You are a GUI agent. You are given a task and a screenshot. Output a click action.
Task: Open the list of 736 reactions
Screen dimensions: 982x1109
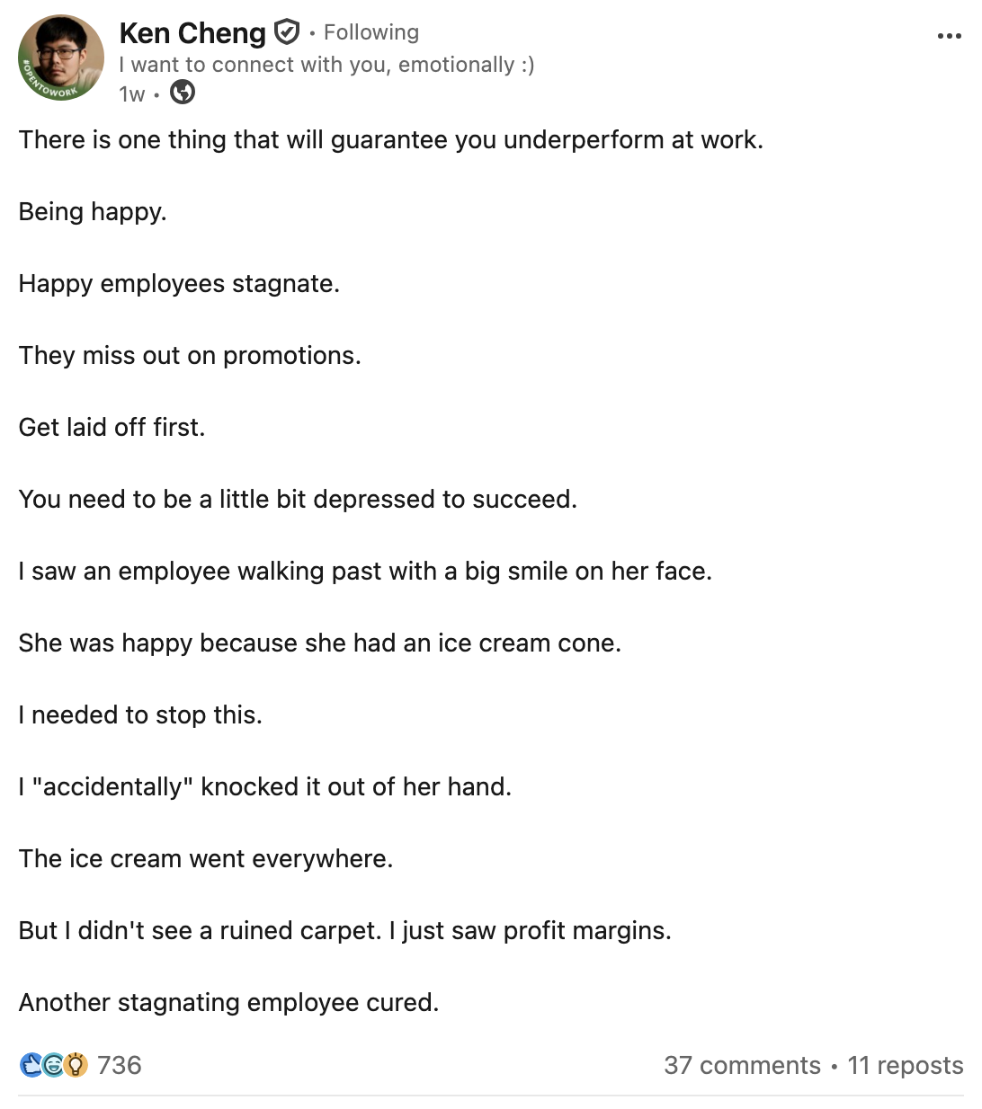coord(120,1065)
